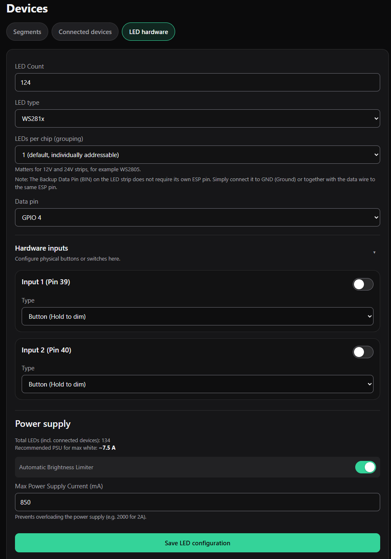Click 'Configure physical buttons or switches here' text
This screenshot has width=391, height=559.
coord(68,259)
